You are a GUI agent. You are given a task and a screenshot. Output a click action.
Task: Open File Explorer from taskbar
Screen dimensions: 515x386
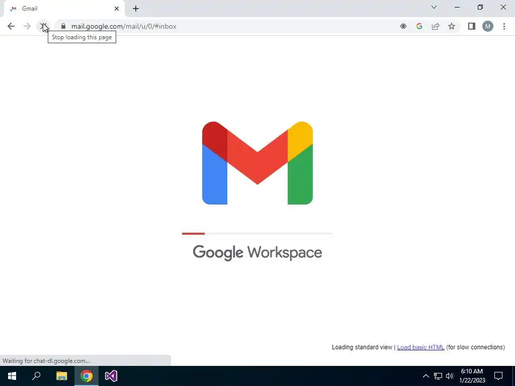[x=61, y=376]
